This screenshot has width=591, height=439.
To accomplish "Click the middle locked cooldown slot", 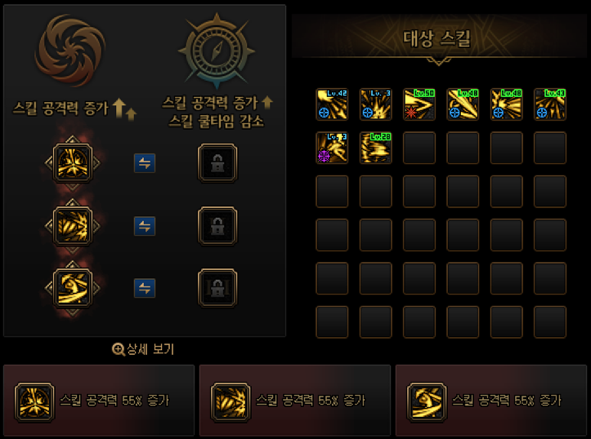I will (217, 226).
